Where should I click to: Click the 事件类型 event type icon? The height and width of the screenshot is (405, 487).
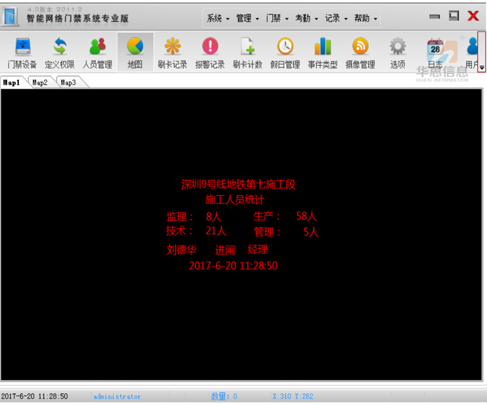pos(323,52)
